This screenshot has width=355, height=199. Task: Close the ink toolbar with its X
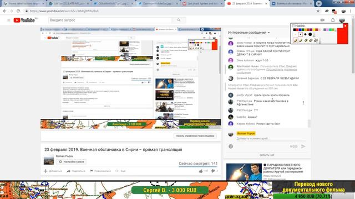click(x=345, y=26)
